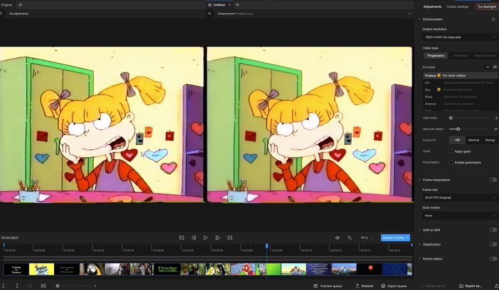Expand the SDR to HDR section
The height and width of the screenshot is (290, 499).
pos(420,230)
